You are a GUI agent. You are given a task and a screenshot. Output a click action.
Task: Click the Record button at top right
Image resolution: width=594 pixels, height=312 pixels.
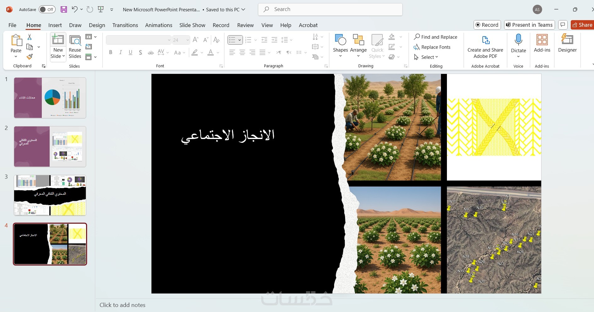487,25
